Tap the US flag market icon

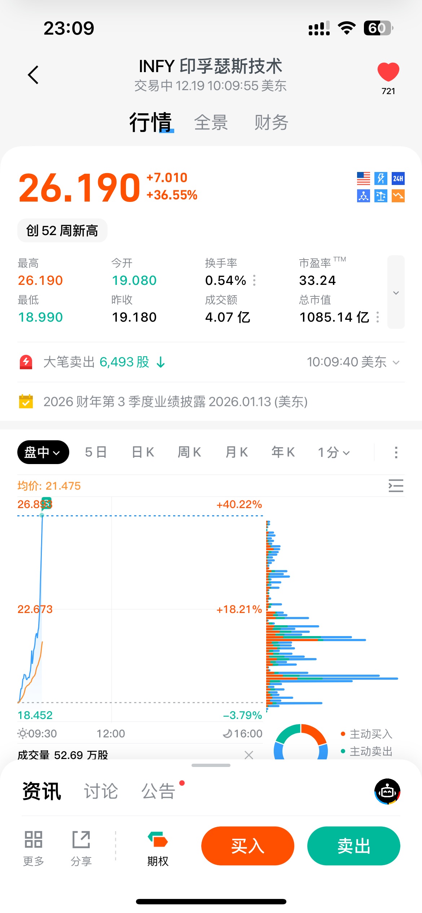364,178
